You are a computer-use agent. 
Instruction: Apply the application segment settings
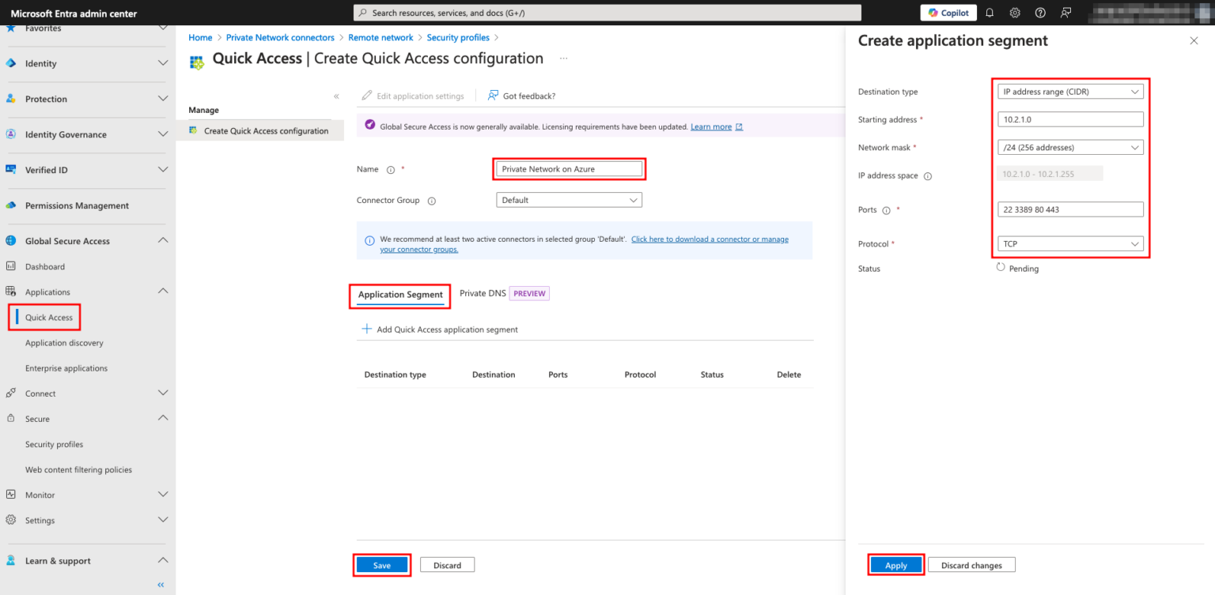coord(895,564)
